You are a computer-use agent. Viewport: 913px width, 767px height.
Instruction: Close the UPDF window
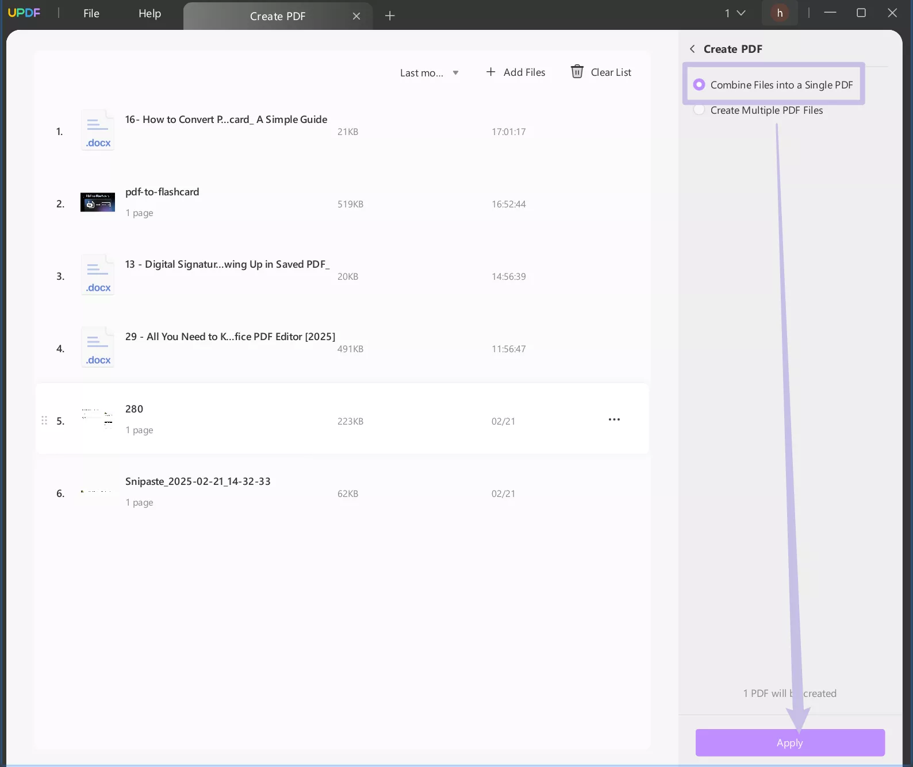coord(892,13)
